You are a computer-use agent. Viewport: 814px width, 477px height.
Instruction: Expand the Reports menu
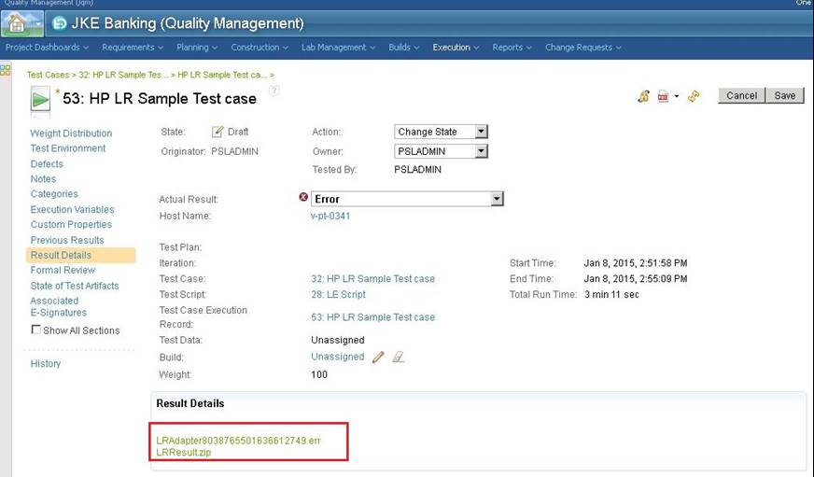coord(512,48)
